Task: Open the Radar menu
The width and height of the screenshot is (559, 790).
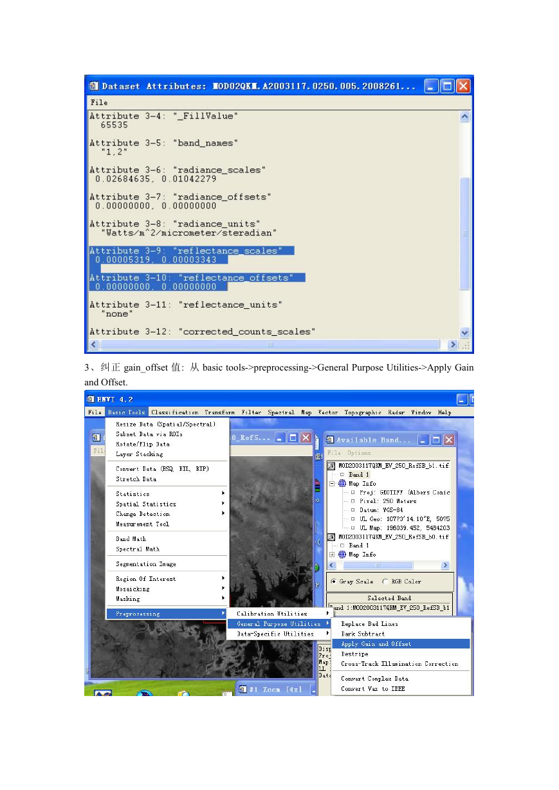Action: 397,412
